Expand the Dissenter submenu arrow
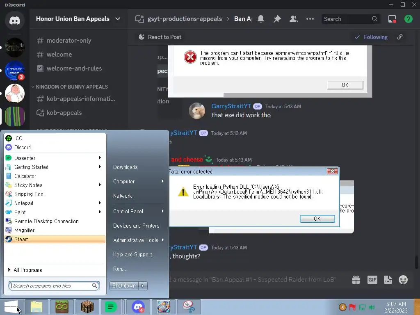This screenshot has width=420, height=315. 100,158
